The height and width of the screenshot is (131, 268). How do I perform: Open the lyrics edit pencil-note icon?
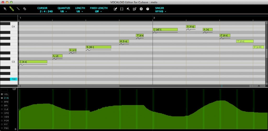(x=115, y=9)
